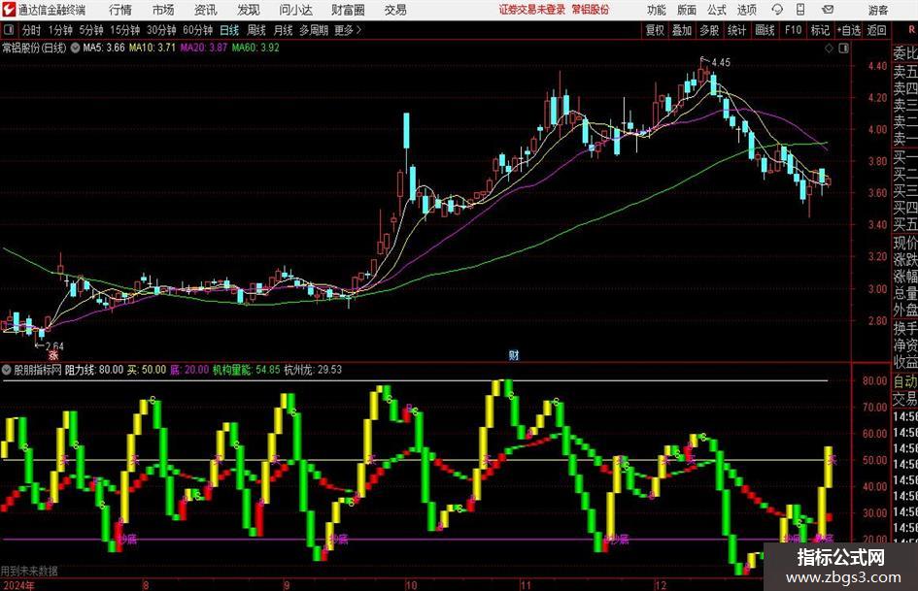918x591 pixels.
Task: Click the 涨 marker below the chart
Action: tap(53, 355)
